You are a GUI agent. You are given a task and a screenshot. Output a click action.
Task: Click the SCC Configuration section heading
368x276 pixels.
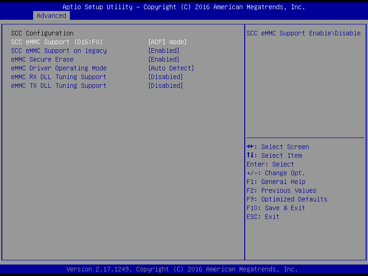[x=42, y=33]
